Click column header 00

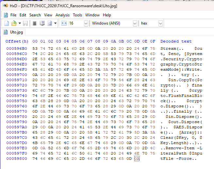point(35,41)
